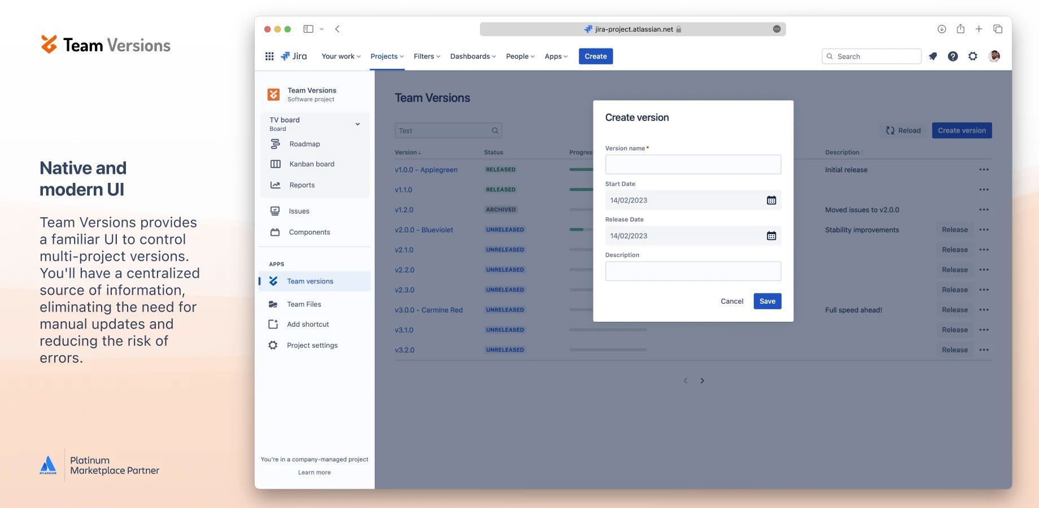This screenshot has width=1039, height=508.
Task: Click the browser share icon
Action: [x=961, y=29]
